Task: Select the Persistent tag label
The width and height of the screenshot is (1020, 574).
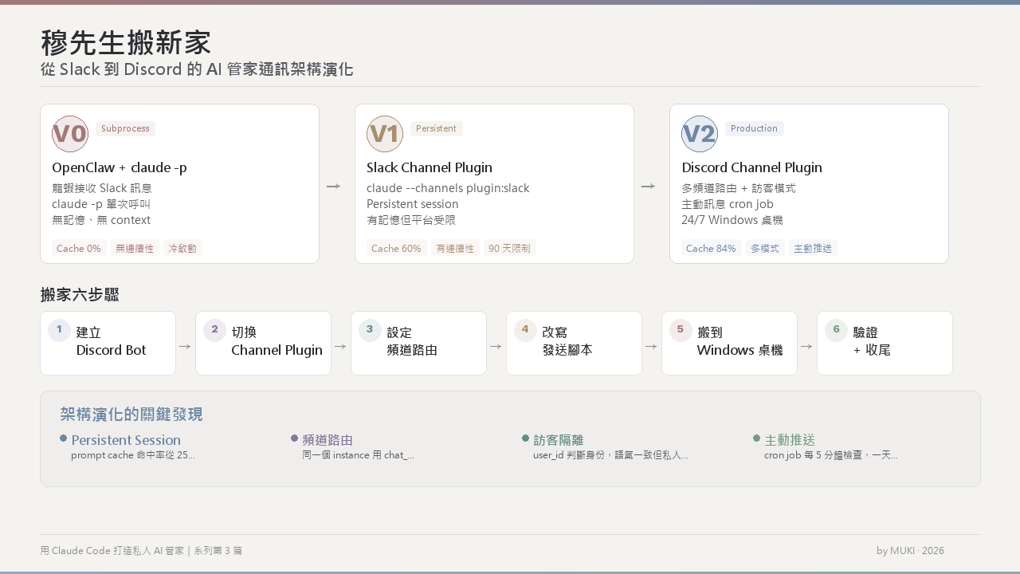Action: click(437, 128)
